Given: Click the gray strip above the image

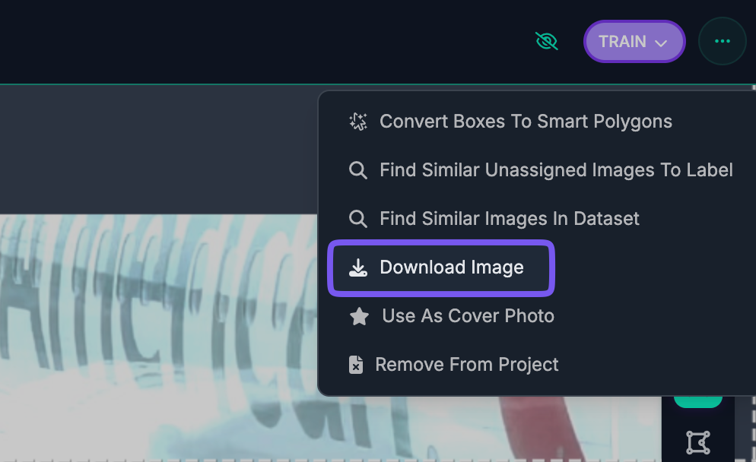Looking at the screenshot, I should click(x=152, y=148).
